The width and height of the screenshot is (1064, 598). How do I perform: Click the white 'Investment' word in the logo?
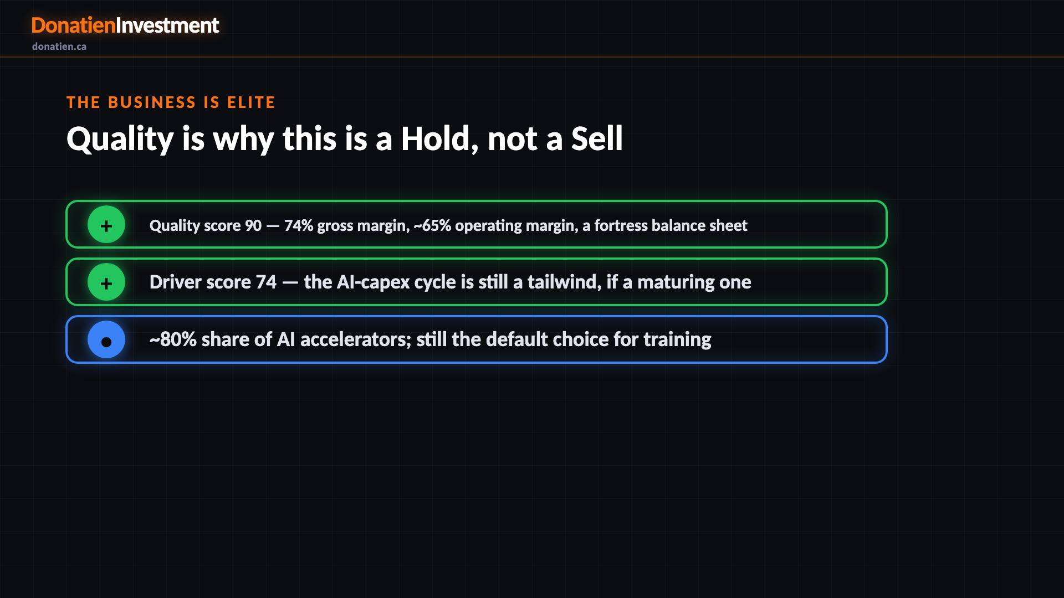pyautogui.click(x=167, y=25)
